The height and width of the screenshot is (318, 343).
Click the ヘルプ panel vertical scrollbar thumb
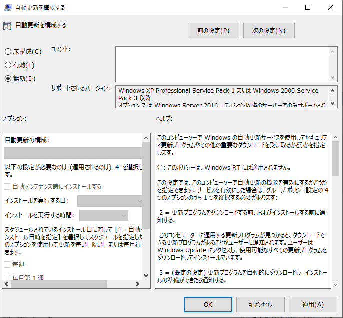(x=335, y=159)
